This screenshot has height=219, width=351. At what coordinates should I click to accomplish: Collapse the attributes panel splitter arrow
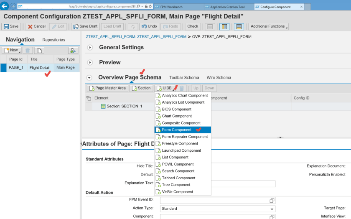tap(280, 138)
